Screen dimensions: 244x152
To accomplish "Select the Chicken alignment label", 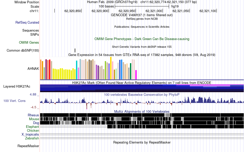I will pos(33,130).
